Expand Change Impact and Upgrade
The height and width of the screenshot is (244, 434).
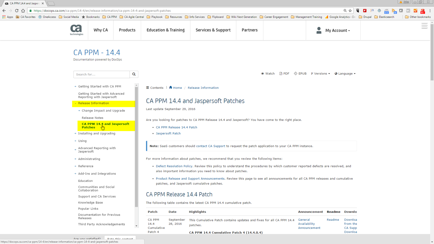79,110
